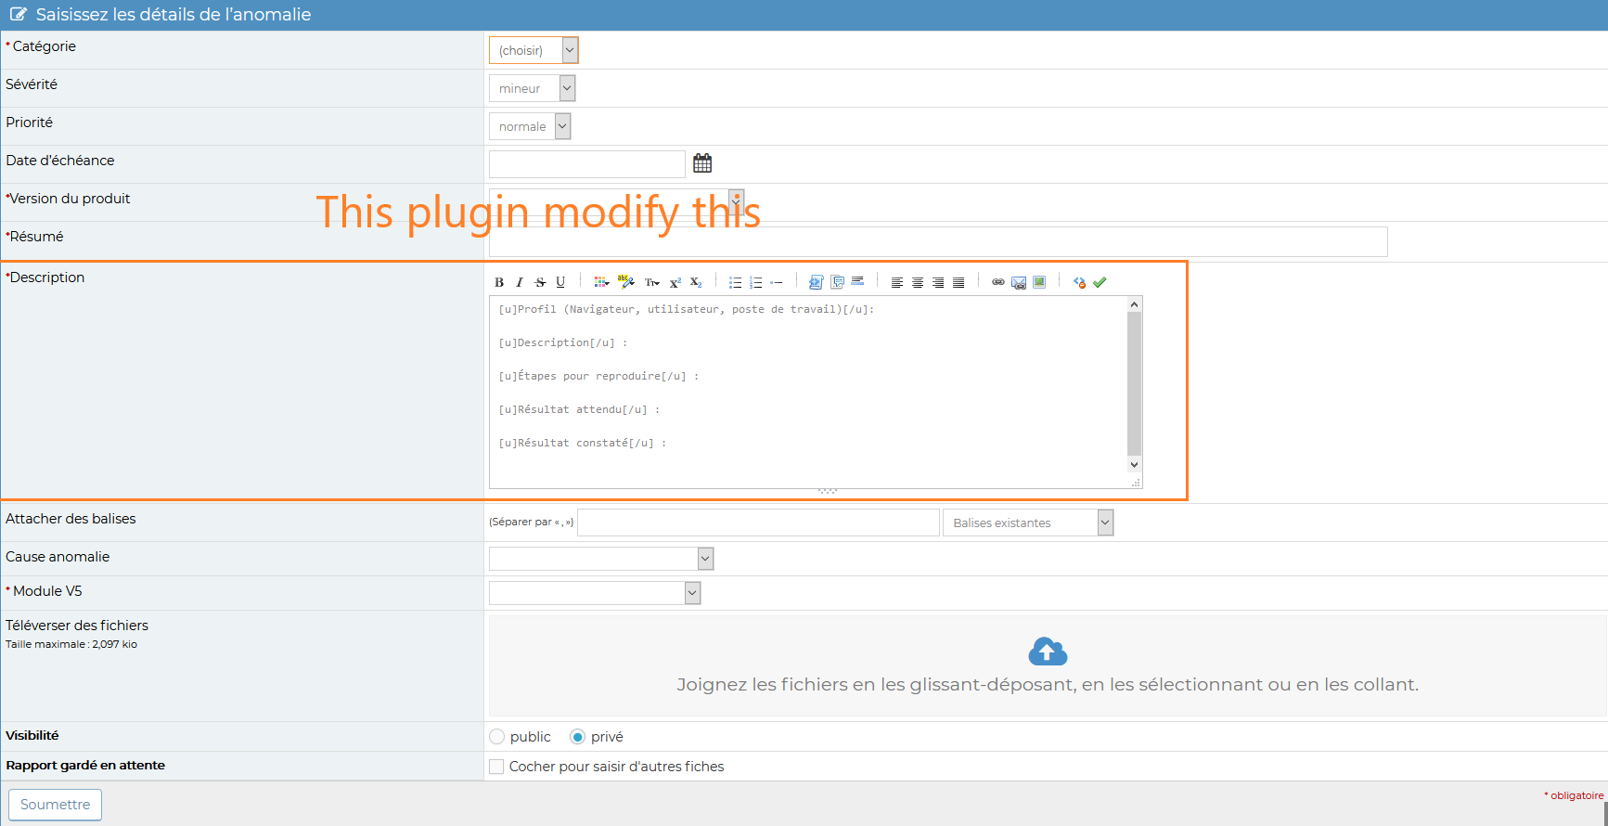Select the privé visibility radio button
Image resolution: width=1608 pixels, height=826 pixels.
577,737
